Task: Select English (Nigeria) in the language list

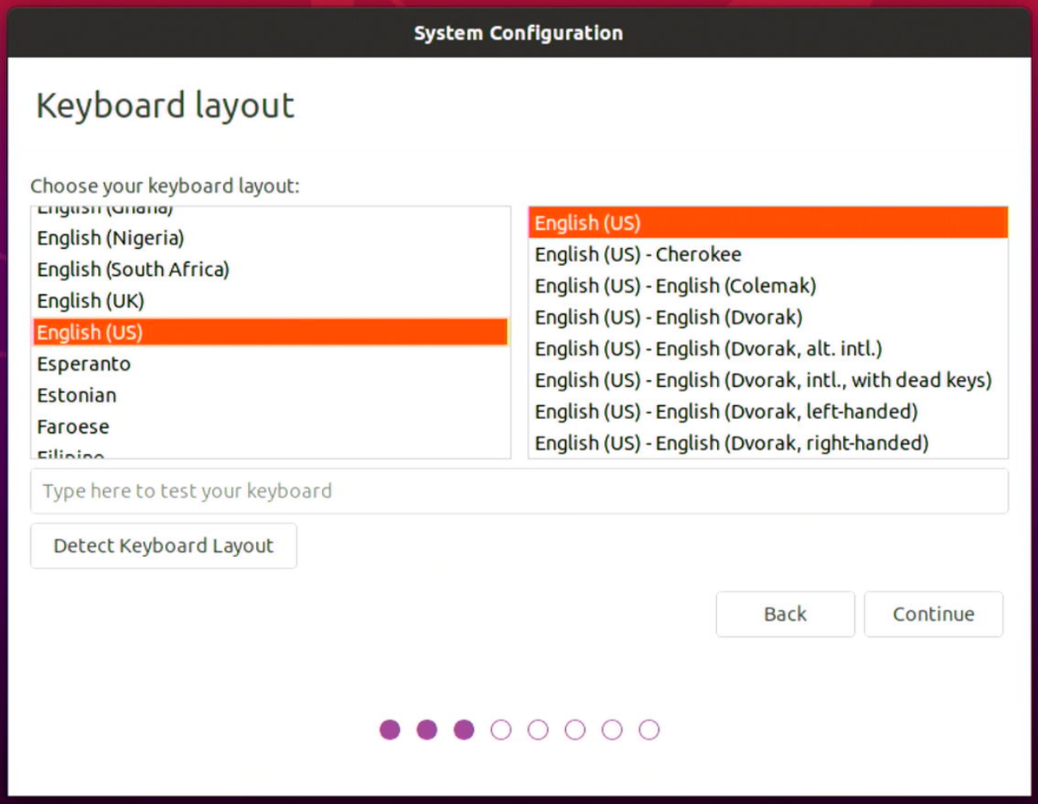Action: [x=110, y=238]
